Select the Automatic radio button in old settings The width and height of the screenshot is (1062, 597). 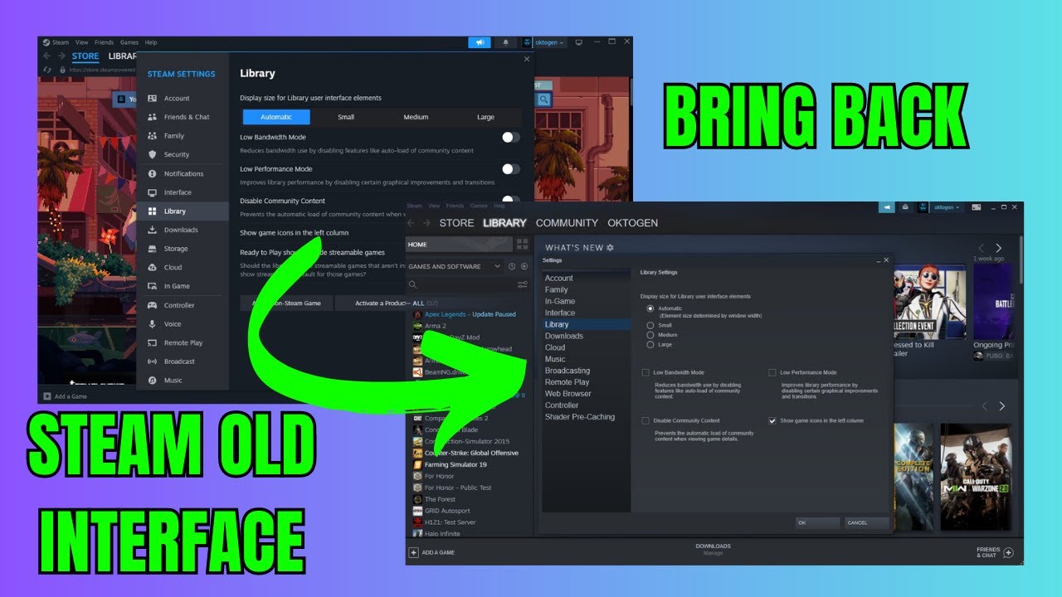tap(650, 308)
